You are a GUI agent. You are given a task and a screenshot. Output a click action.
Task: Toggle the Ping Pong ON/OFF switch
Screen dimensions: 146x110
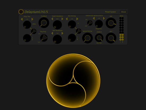[x=44, y=38]
